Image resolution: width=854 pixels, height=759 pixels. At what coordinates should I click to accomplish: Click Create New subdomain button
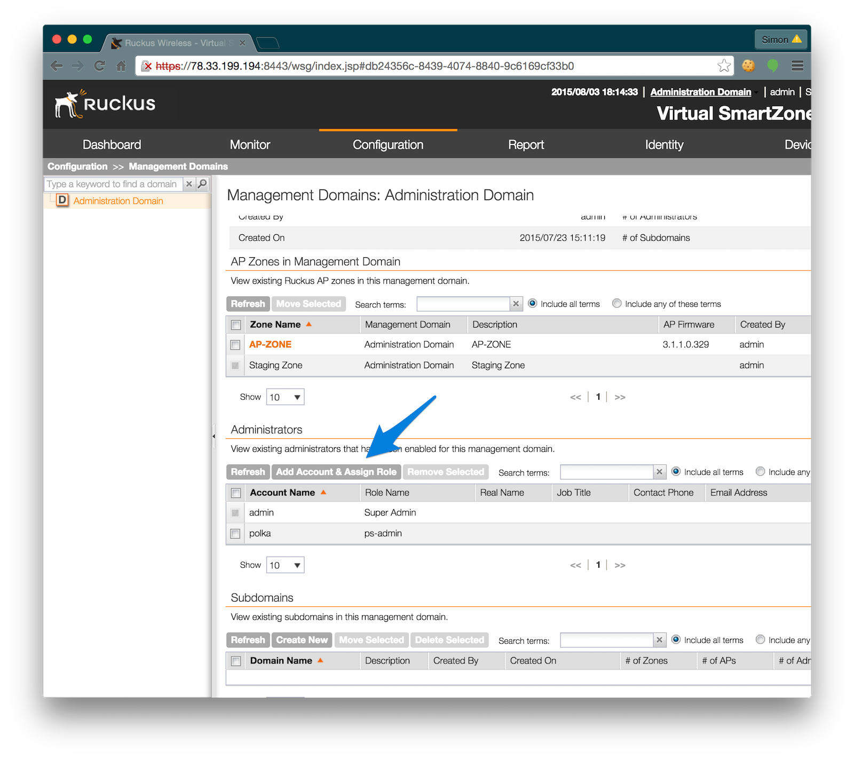(x=302, y=640)
